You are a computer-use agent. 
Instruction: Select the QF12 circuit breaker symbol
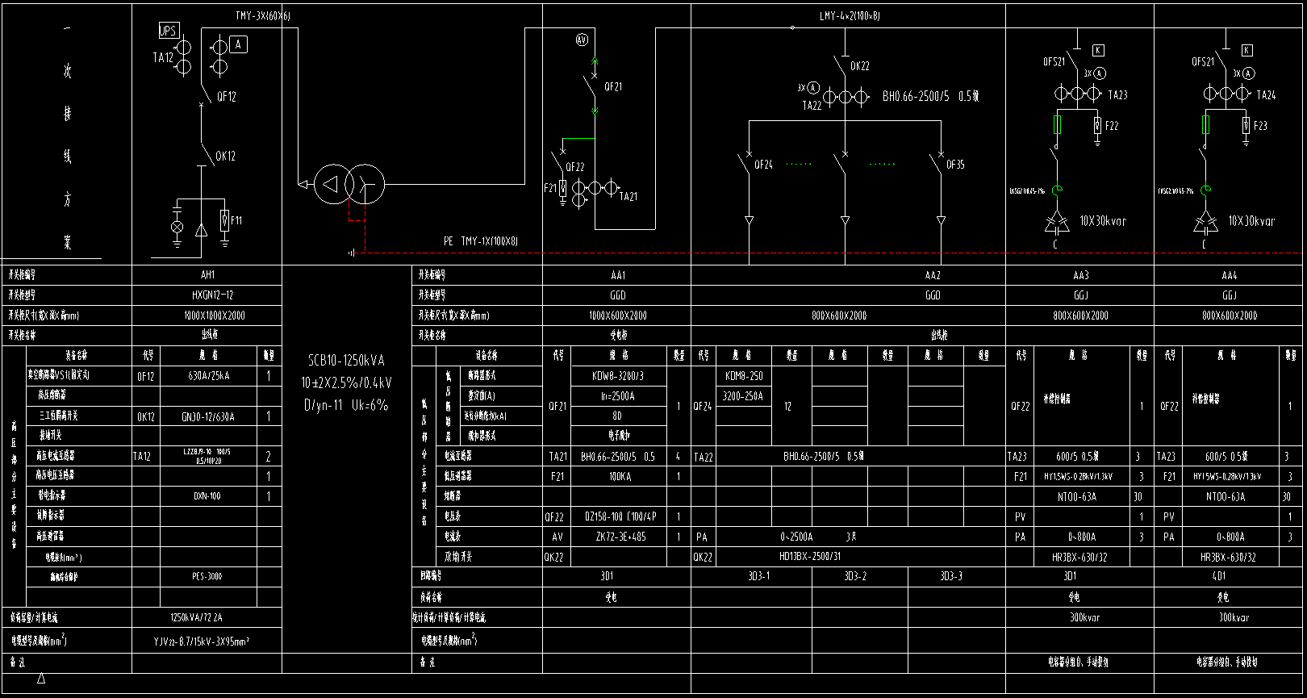pyautogui.click(x=203, y=92)
